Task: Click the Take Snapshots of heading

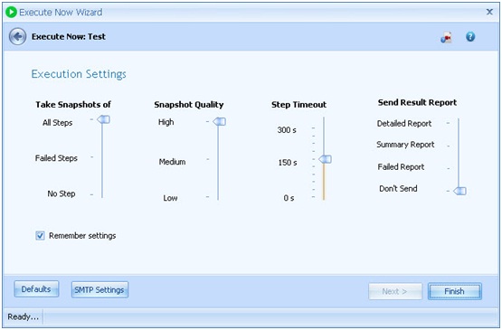Action: coord(73,105)
